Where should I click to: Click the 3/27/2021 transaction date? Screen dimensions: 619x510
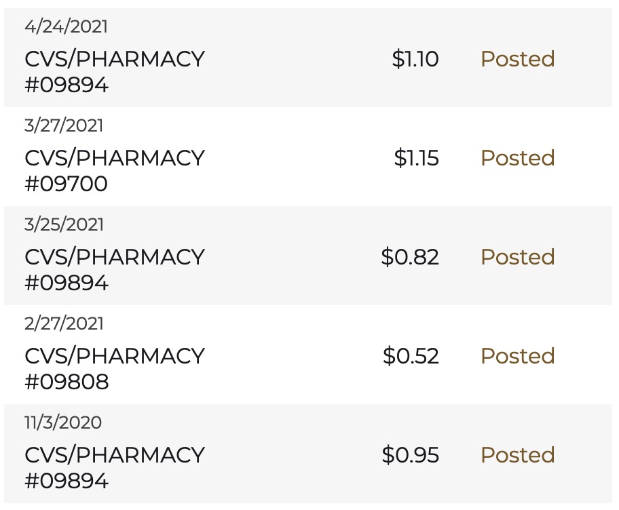(x=64, y=125)
